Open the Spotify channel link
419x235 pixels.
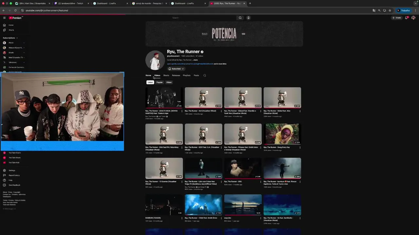tap(190, 64)
